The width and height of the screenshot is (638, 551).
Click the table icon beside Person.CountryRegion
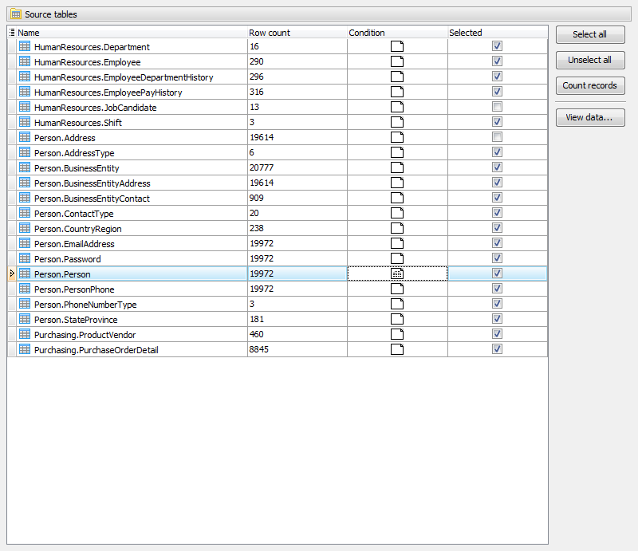pyautogui.click(x=24, y=228)
